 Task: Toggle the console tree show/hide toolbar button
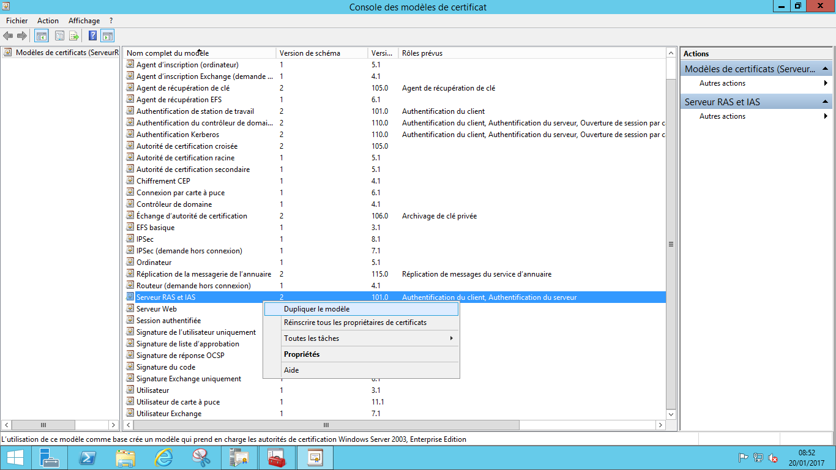coord(42,36)
